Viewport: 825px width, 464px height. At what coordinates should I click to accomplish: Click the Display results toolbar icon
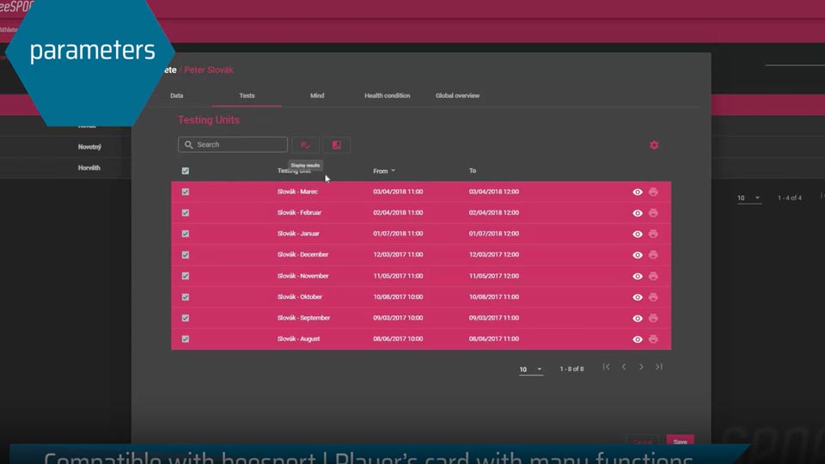pyautogui.click(x=305, y=144)
